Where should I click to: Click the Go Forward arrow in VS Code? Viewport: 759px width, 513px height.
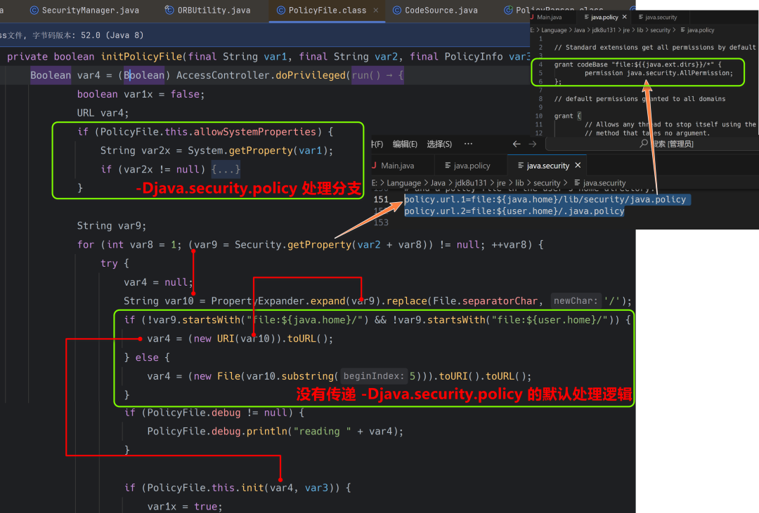pyautogui.click(x=533, y=144)
